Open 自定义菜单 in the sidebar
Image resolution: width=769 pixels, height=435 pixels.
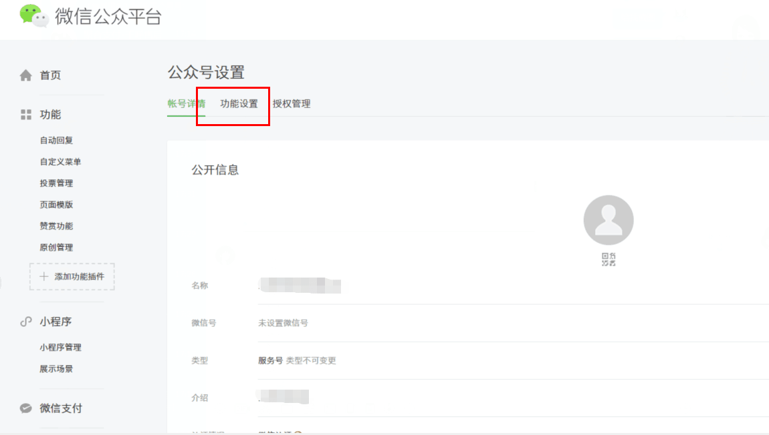click(60, 162)
